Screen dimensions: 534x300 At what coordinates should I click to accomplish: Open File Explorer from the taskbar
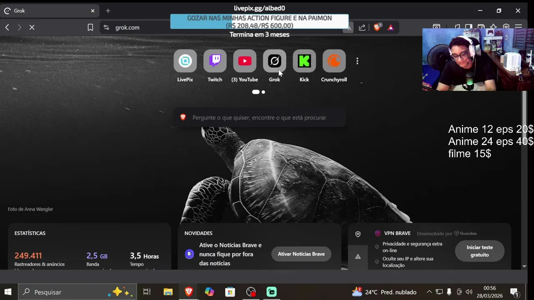(168, 292)
